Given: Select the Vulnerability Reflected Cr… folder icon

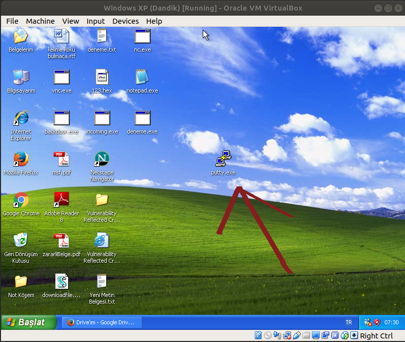Looking at the screenshot, I should coord(102,200).
